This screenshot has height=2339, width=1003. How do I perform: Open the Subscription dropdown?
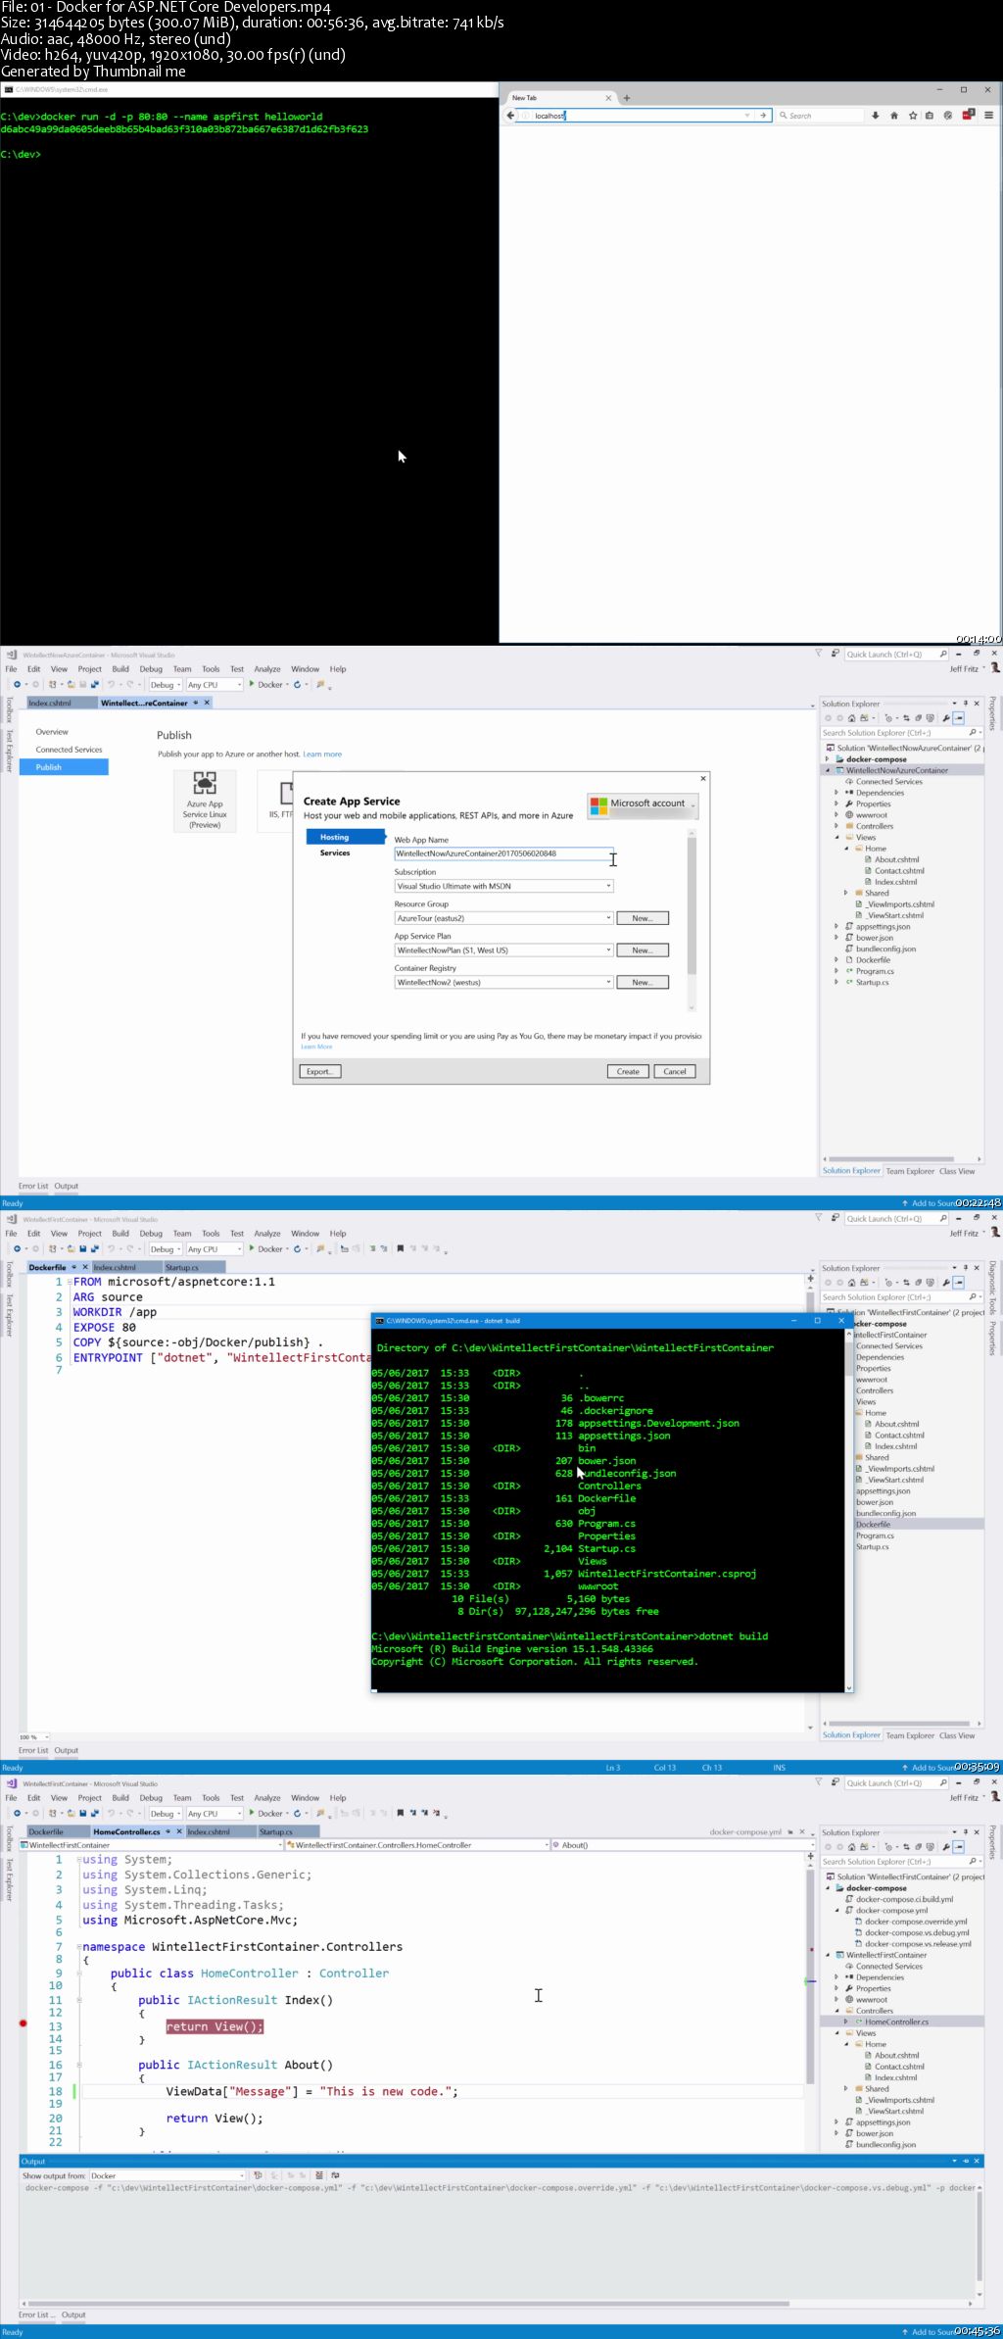[503, 886]
